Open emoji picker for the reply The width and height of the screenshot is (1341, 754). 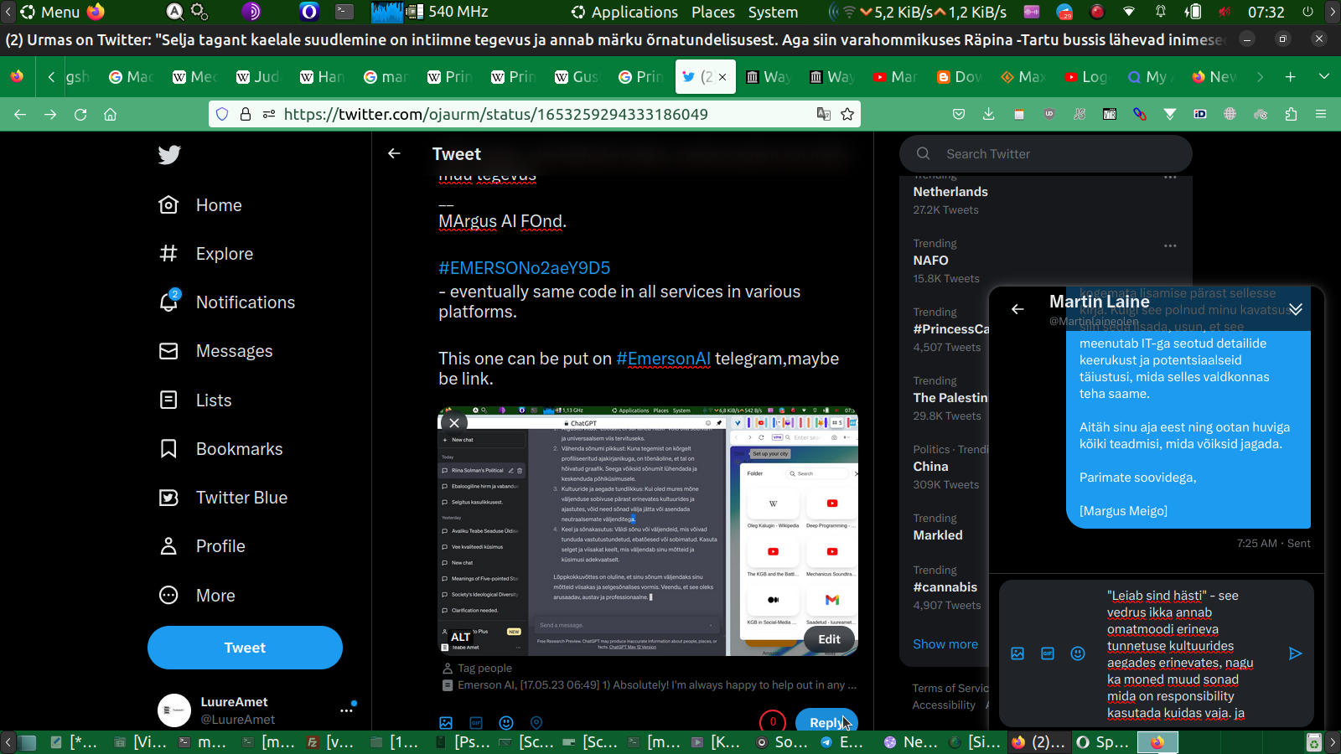point(506,722)
